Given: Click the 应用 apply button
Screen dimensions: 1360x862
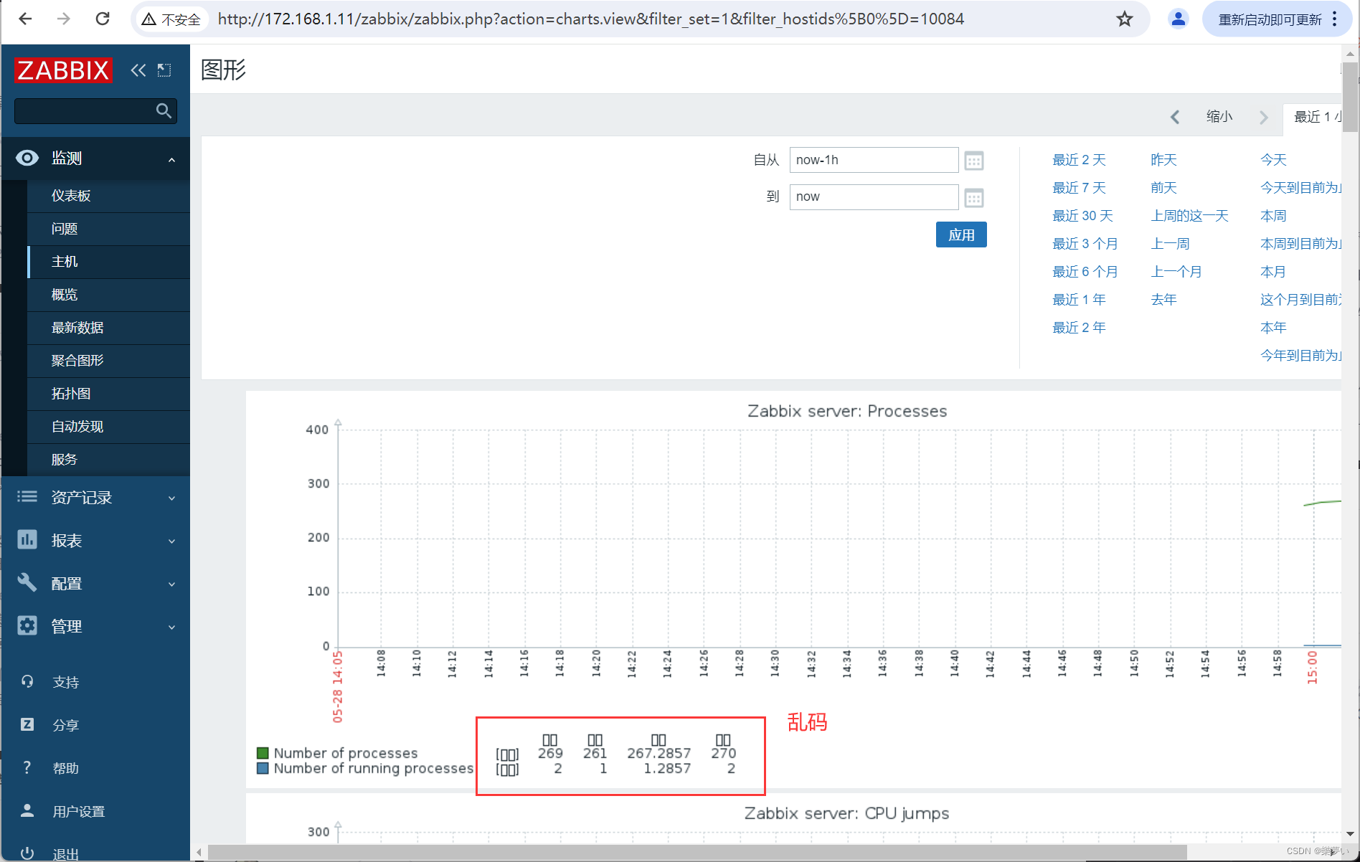Looking at the screenshot, I should pyautogui.click(x=961, y=235).
